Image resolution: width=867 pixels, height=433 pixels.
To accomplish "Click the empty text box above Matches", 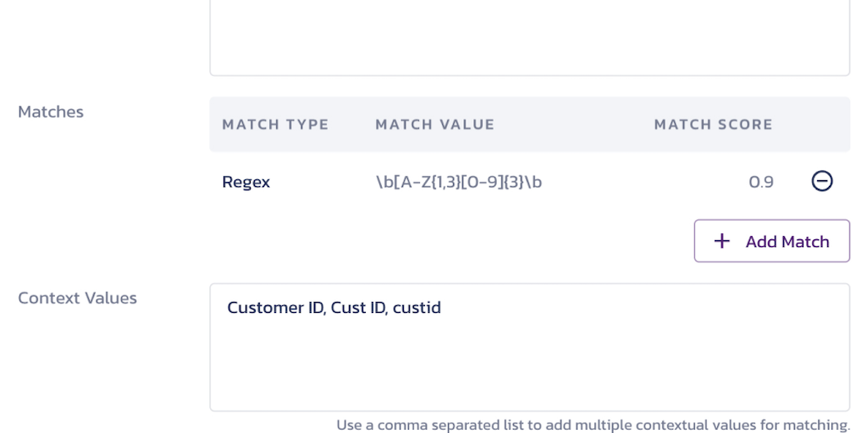I will click(x=529, y=38).
